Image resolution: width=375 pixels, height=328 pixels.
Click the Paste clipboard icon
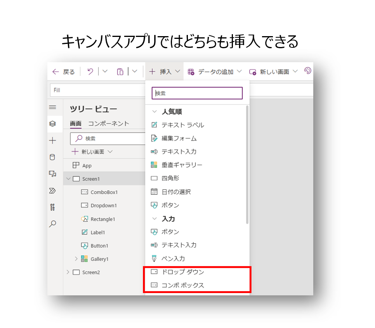(x=120, y=71)
